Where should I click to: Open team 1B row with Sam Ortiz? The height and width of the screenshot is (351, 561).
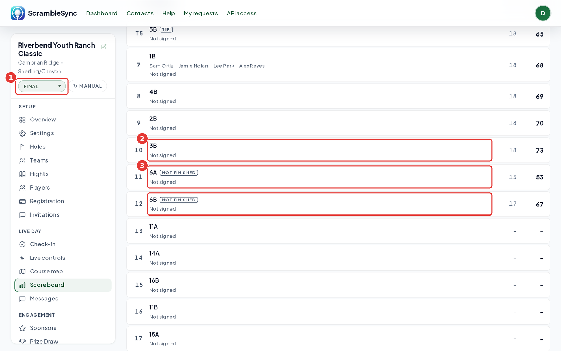(x=338, y=65)
